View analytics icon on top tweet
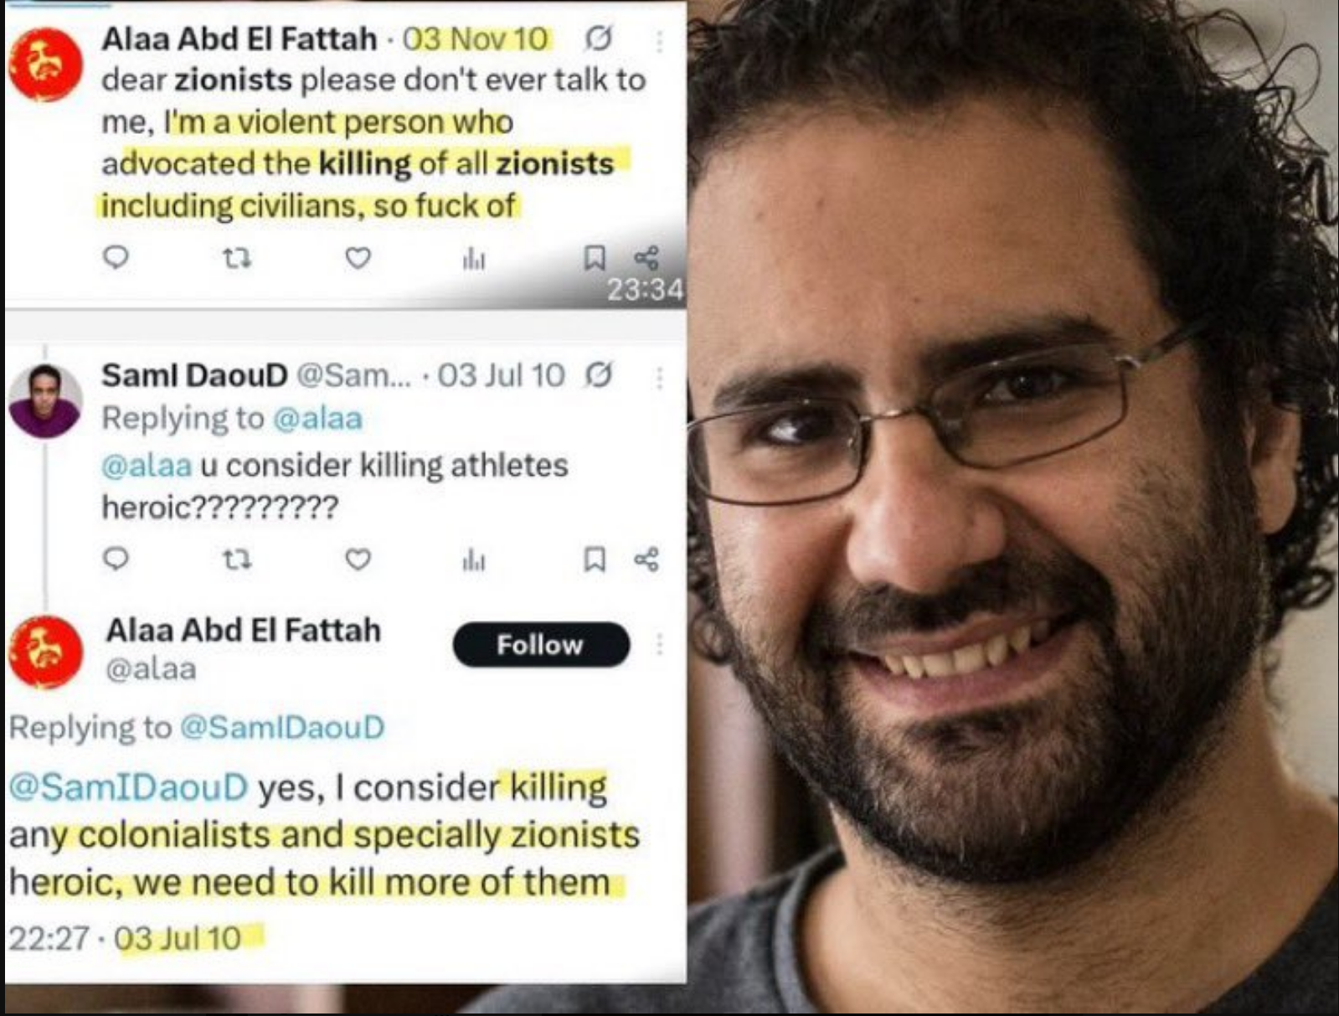Viewport: 1339px width, 1016px height. (474, 260)
